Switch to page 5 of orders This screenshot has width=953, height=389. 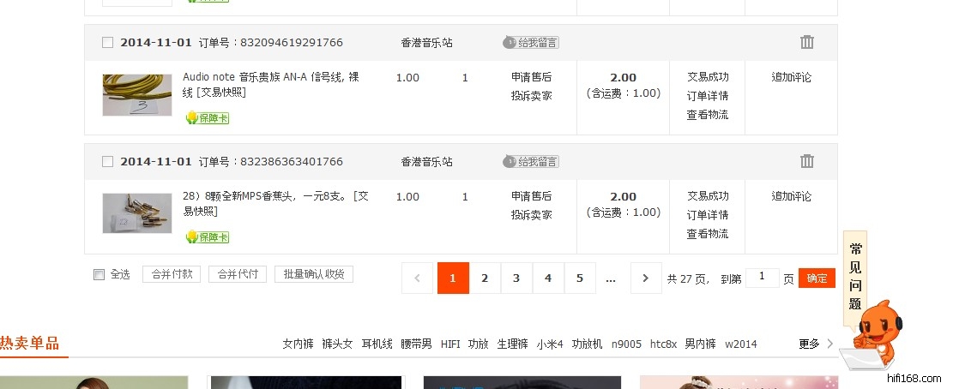pyautogui.click(x=580, y=278)
